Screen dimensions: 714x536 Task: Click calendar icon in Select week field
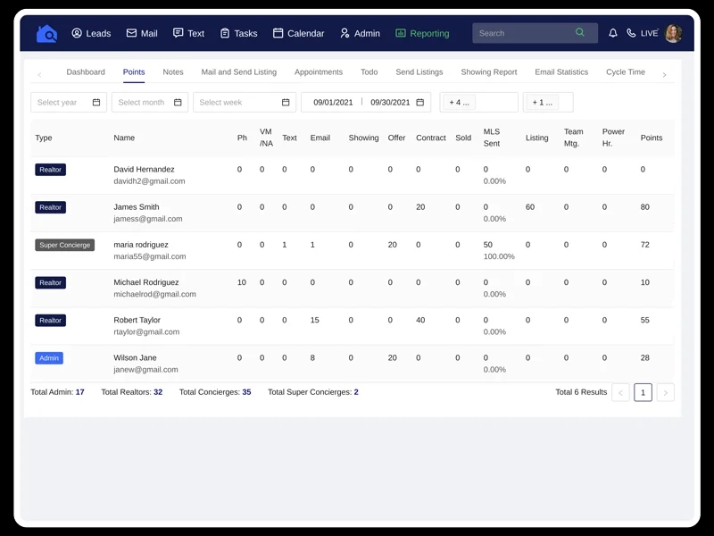pos(286,102)
